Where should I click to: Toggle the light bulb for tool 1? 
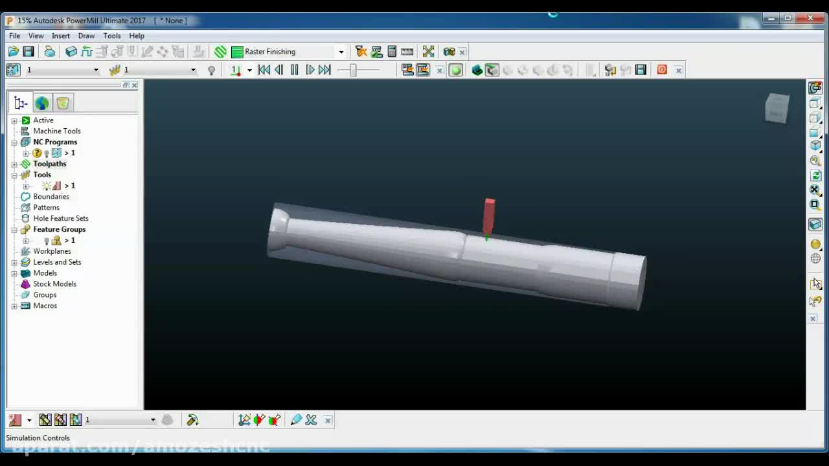(x=47, y=186)
